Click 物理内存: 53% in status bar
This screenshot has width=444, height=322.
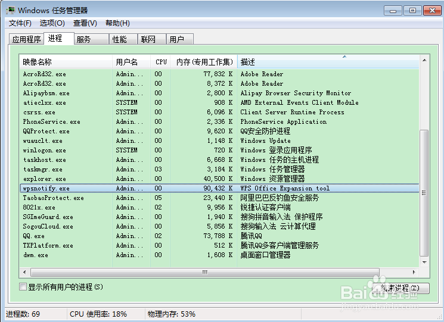(x=172, y=314)
